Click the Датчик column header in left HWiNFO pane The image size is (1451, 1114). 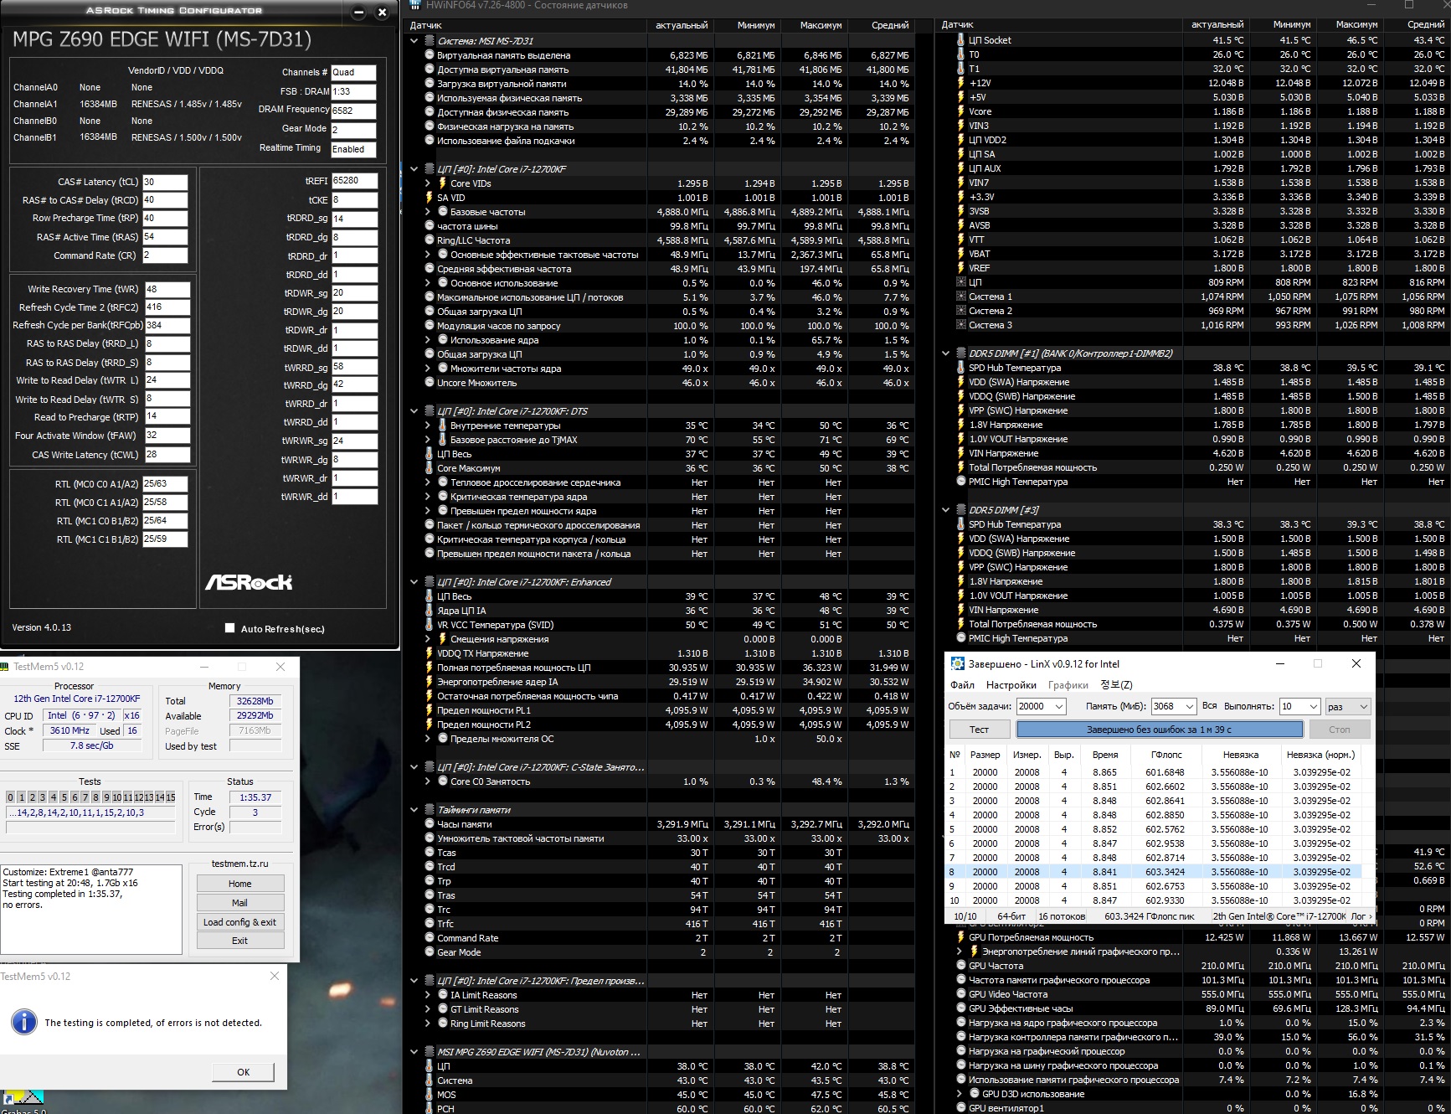524,25
